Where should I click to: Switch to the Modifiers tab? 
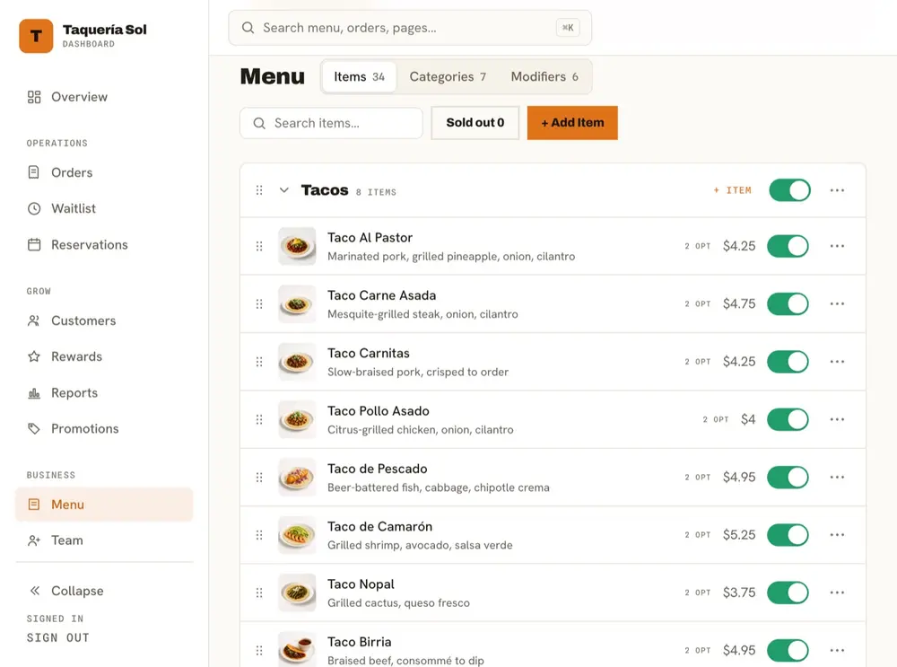(x=544, y=76)
